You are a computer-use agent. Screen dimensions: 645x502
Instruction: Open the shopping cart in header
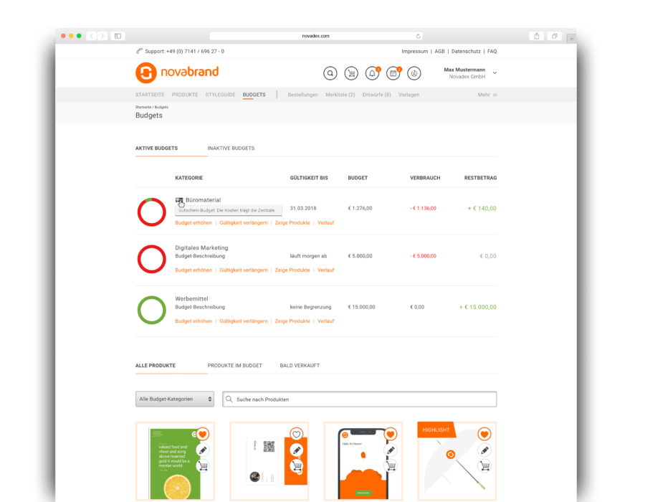[351, 73]
